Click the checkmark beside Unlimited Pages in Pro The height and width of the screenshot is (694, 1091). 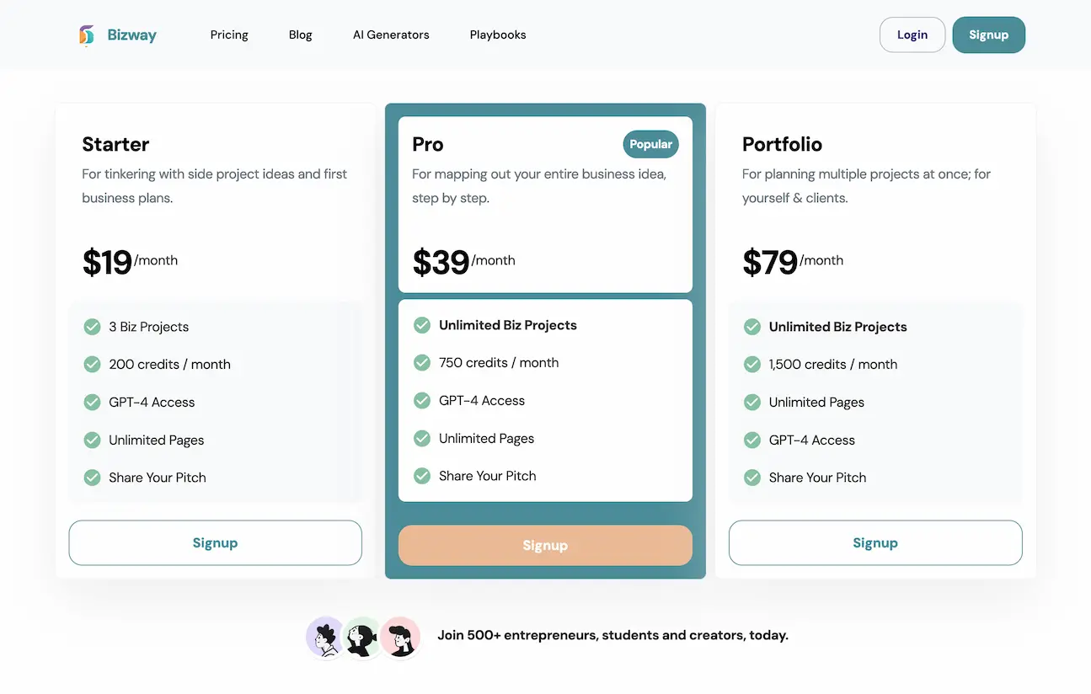(422, 438)
